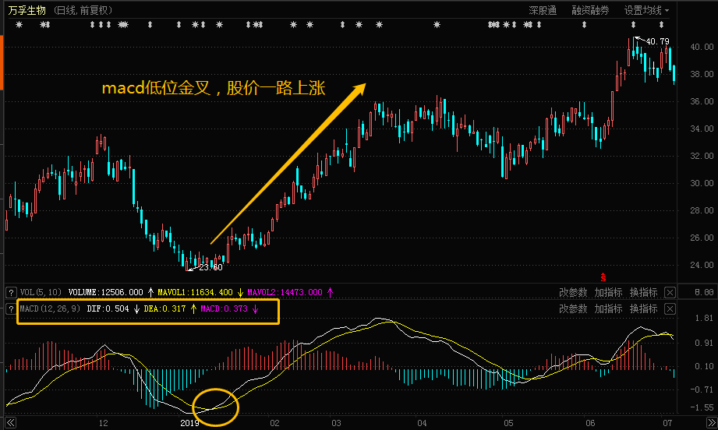Click the MACD(12,26,9) indicator name
Screen dimensions: 718x430
[x=50, y=308]
